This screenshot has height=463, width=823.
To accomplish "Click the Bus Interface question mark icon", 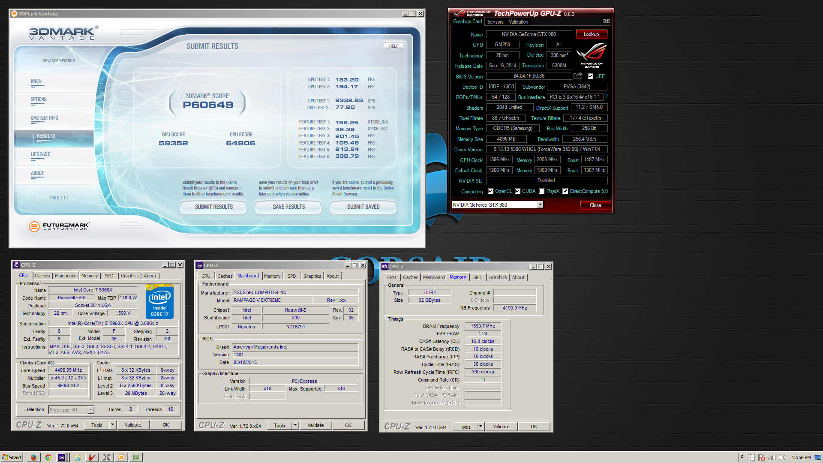I will [607, 97].
